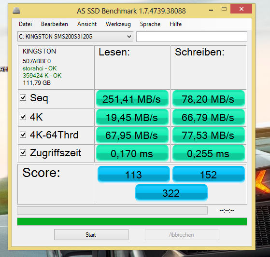Click the 4K read value 19,45 MB/s

coord(132,118)
